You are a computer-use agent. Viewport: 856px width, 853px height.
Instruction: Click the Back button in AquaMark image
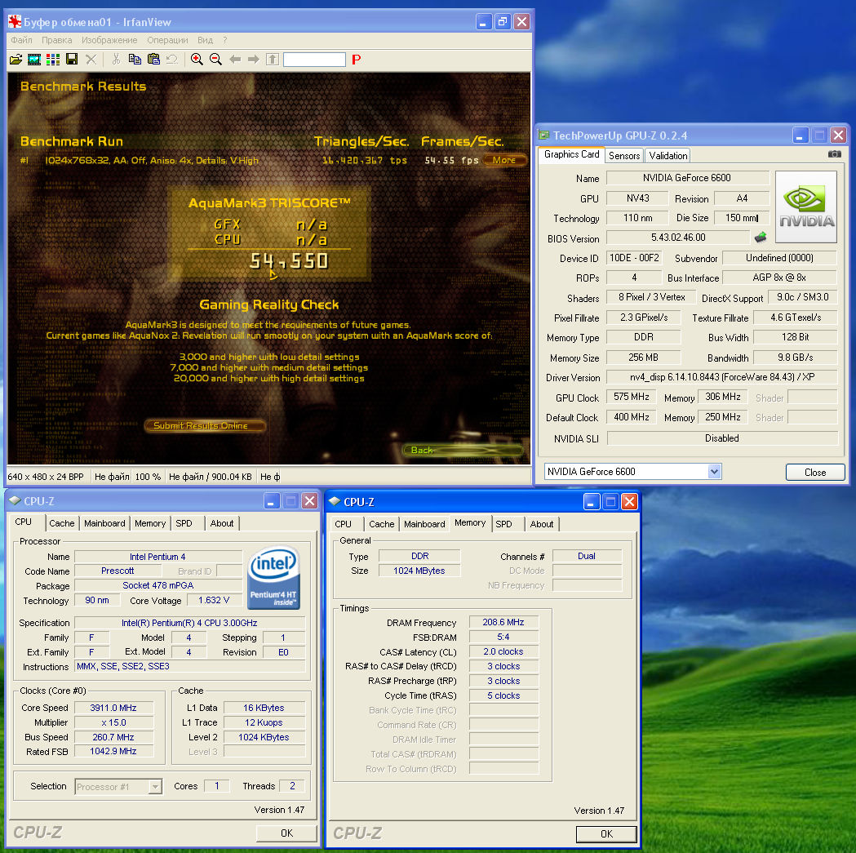[463, 450]
